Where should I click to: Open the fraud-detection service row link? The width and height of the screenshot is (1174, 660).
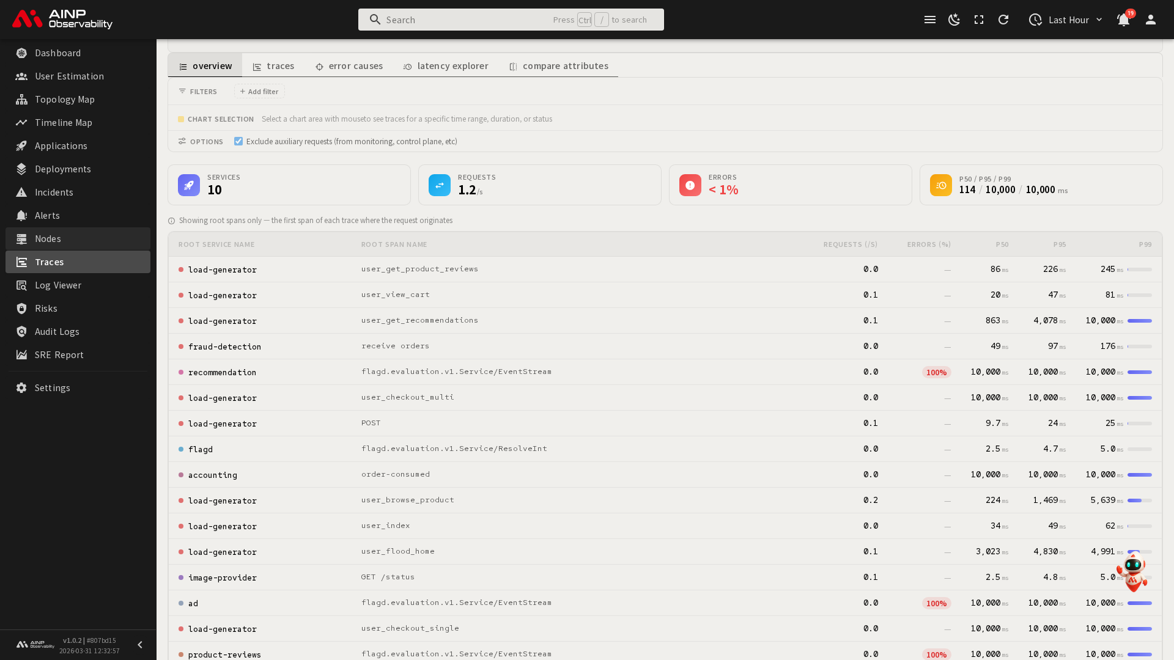[x=224, y=346]
